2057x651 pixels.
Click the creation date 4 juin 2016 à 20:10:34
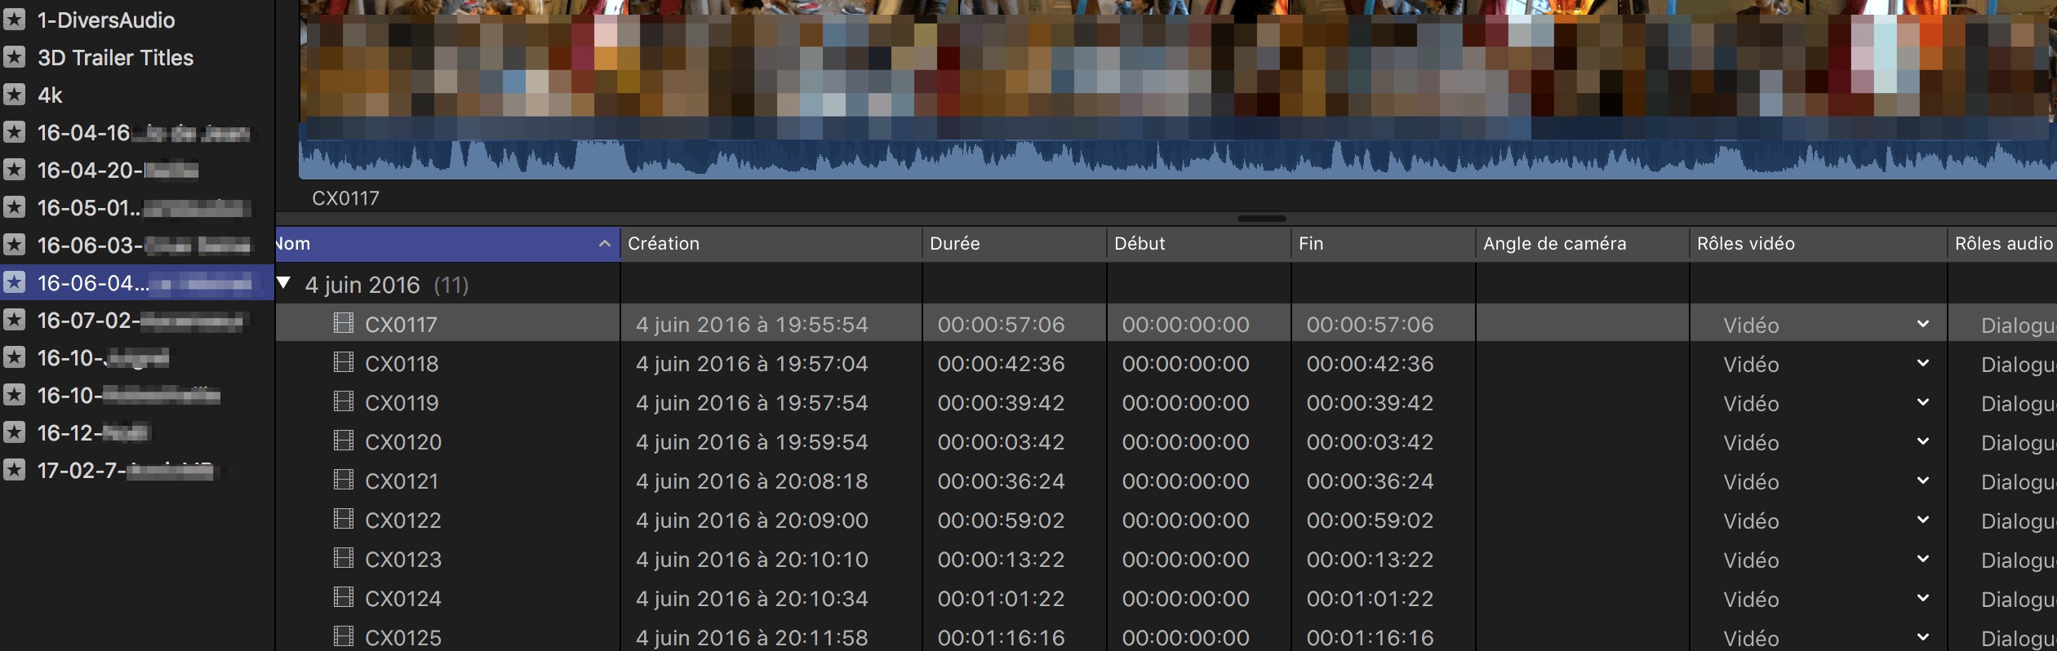(x=752, y=599)
